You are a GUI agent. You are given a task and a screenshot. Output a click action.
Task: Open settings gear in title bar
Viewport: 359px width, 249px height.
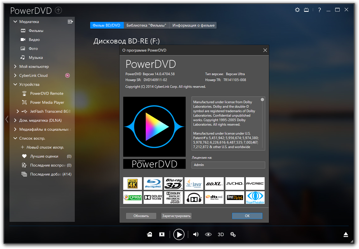coord(297,10)
